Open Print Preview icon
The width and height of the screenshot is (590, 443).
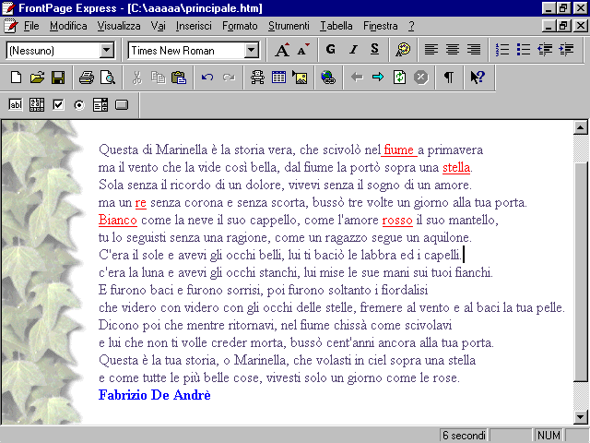click(x=108, y=78)
